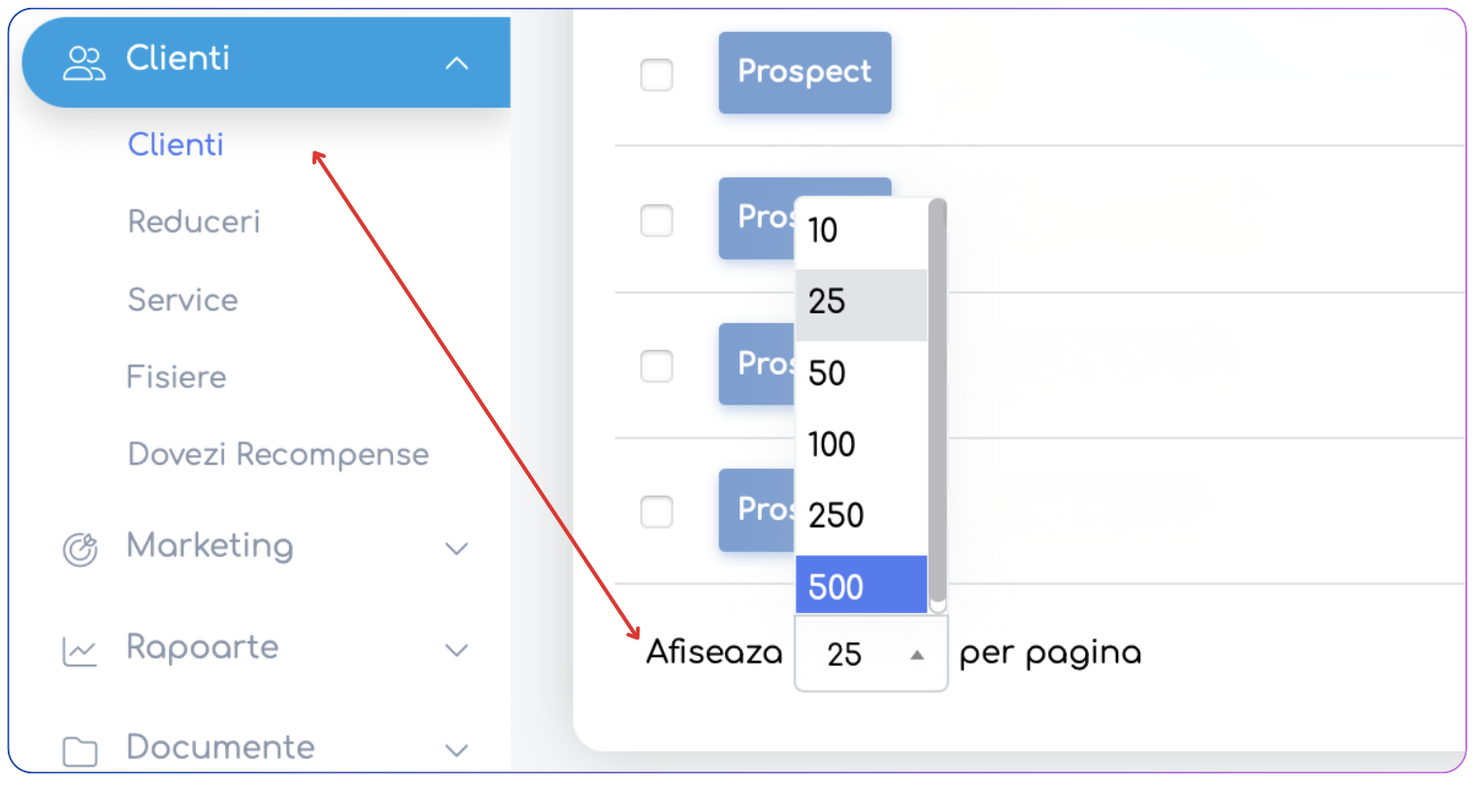Image resolution: width=1479 pixels, height=786 pixels.
Task: Click the Rapoarte chart icon
Action: click(80, 651)
